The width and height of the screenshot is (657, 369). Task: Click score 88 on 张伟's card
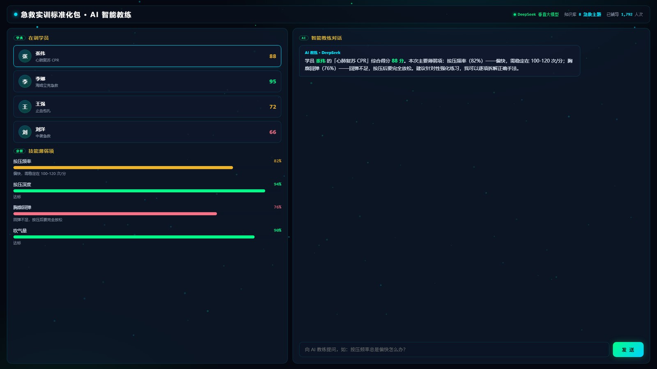tap(273, 56)
